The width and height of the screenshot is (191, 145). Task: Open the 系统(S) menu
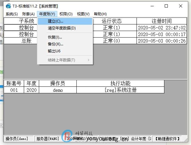click(12, 14)
